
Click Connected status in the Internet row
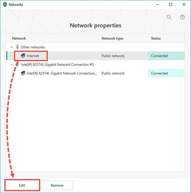(166, 56)
